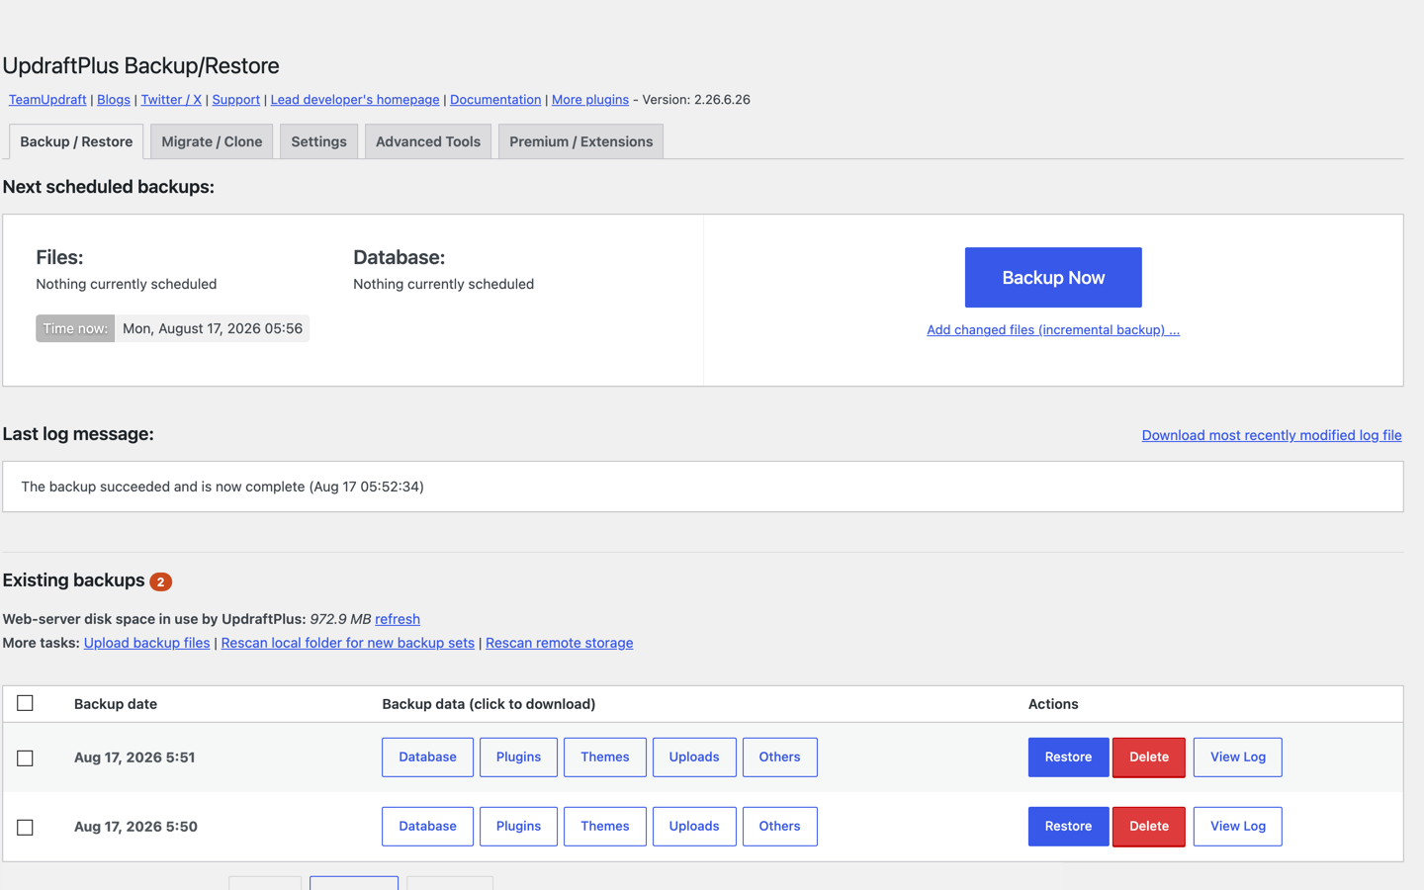1424x890 pixels.
Task: Download Plugins from the 5:51 backup
Action: (x=518, y=757)
